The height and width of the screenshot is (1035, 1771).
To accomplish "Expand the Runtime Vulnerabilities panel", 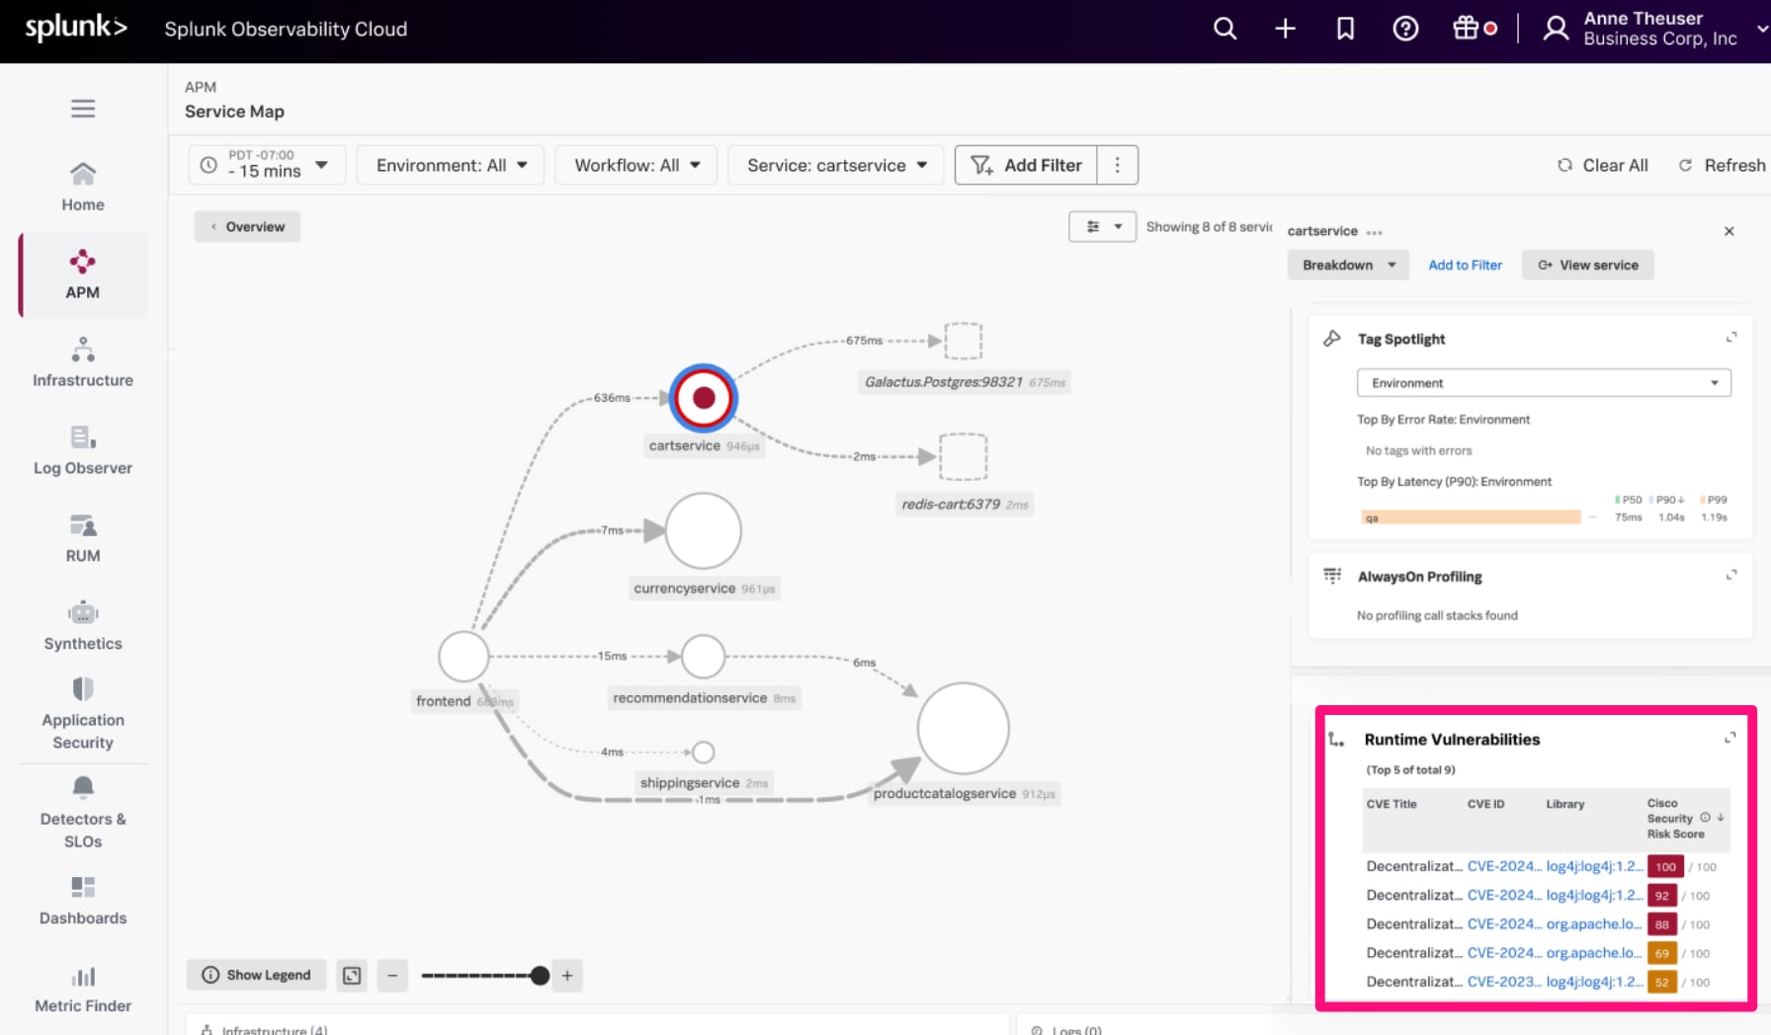I will pyautogui.click(x=1729, y=739).
